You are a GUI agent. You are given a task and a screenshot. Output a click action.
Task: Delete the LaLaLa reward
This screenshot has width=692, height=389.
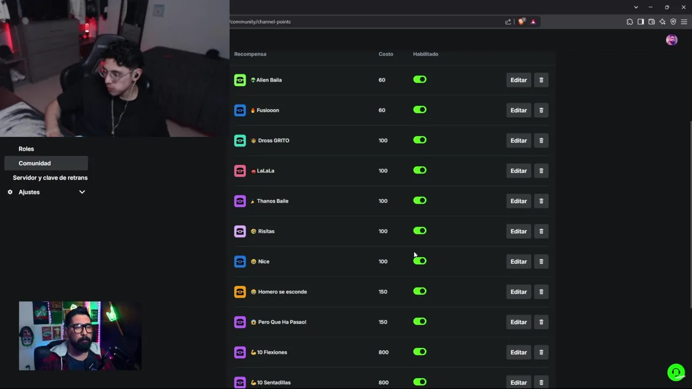pyautogui.click(x=541, y=171)
